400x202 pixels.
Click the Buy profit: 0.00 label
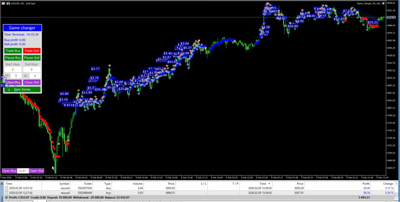coord(15,40)
